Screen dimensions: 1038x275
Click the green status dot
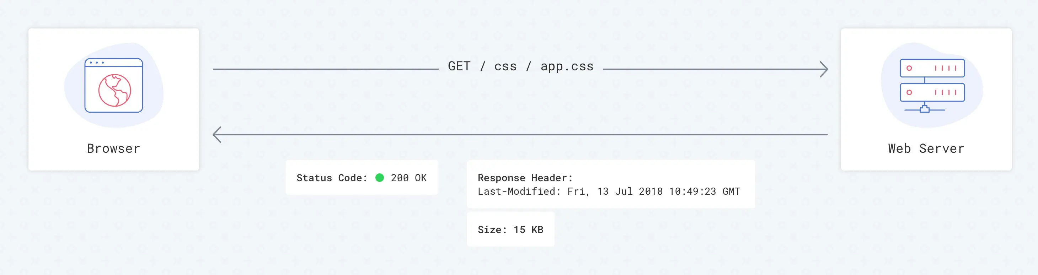[380, 178]
